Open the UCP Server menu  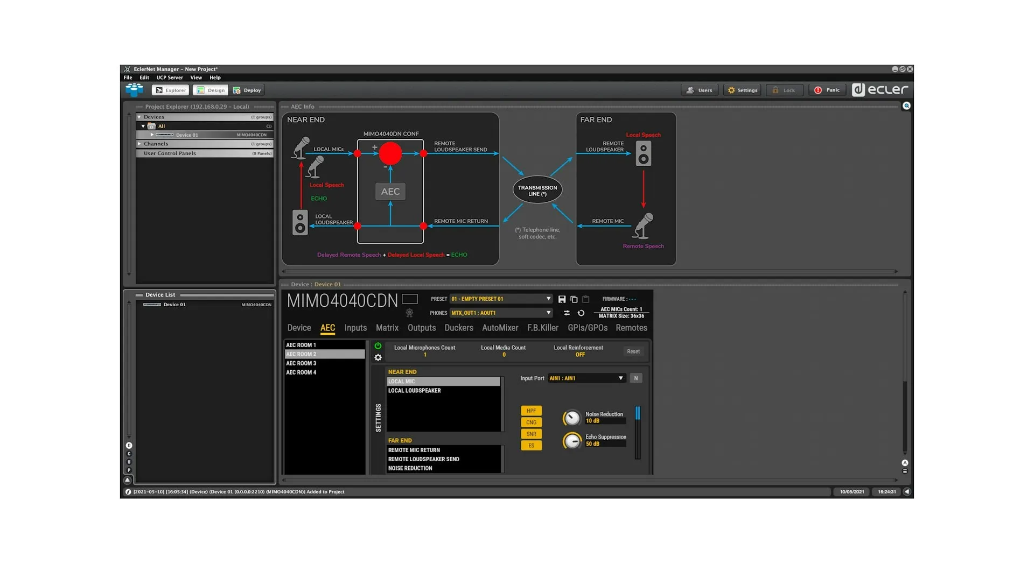click(170, 77)
